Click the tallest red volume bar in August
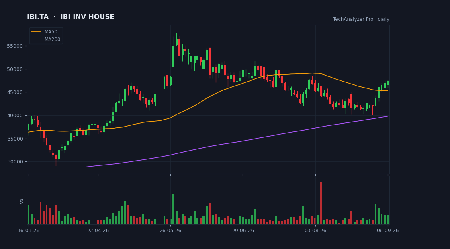Viewport: 450px width, 249px height. 321,203
